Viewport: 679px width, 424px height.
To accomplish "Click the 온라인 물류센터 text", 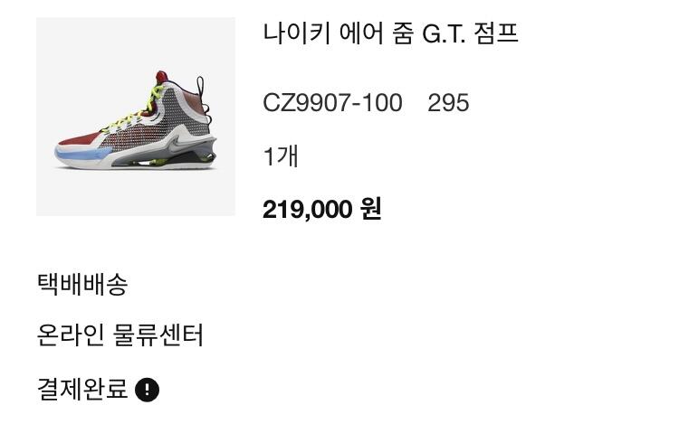I will coord(120,335).
